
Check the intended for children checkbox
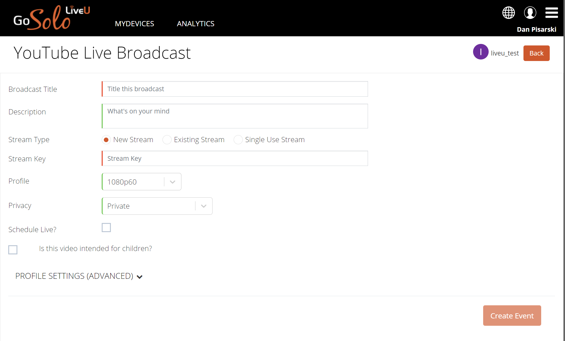pos(13,250)
